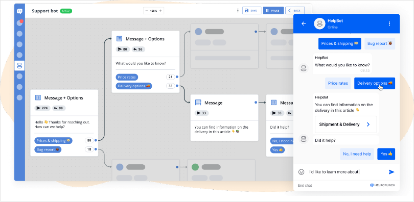This screenshot has width=414, height=202.
Task: Click the 'Hello Thanks for reaching out' node text
Action: click(x=62, y=124)
